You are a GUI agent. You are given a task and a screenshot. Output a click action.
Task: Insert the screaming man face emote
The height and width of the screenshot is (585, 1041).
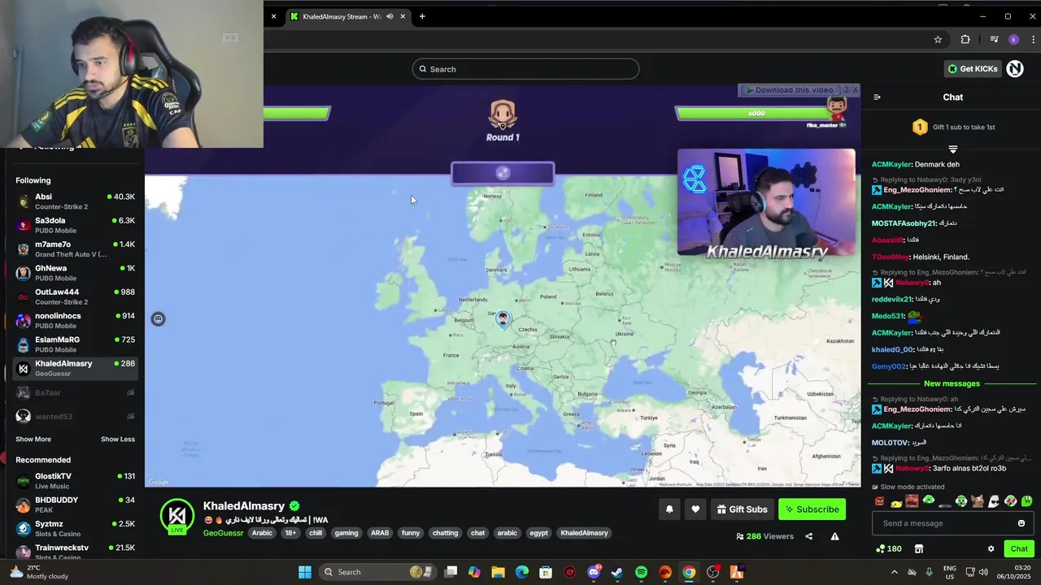912,501
